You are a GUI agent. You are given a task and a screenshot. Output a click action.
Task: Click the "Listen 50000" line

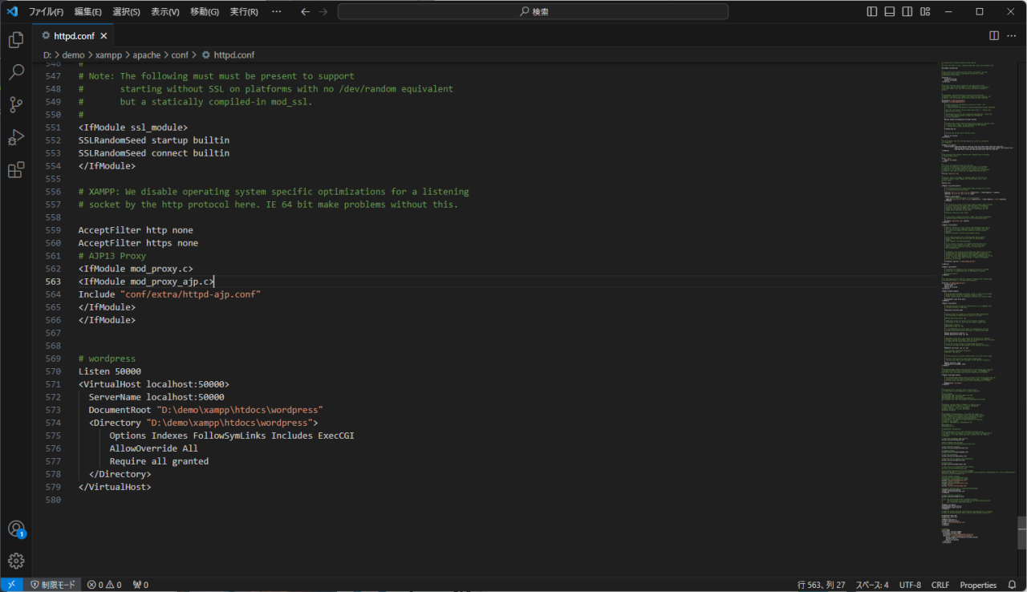(x=109, y=371)
